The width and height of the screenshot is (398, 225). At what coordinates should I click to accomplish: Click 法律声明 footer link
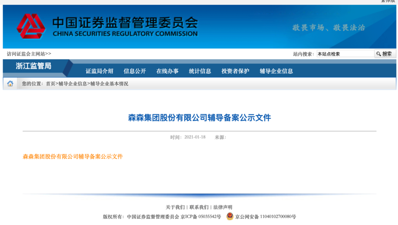[223, 207]
